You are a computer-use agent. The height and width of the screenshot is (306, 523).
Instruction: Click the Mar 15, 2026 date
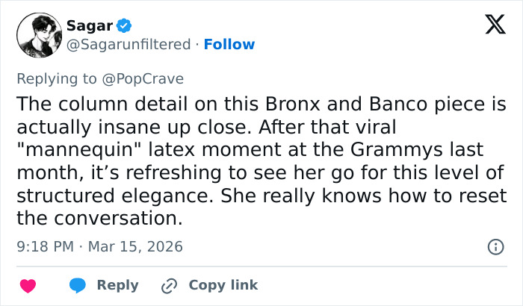pyautogui.click(x=134, y=246)
